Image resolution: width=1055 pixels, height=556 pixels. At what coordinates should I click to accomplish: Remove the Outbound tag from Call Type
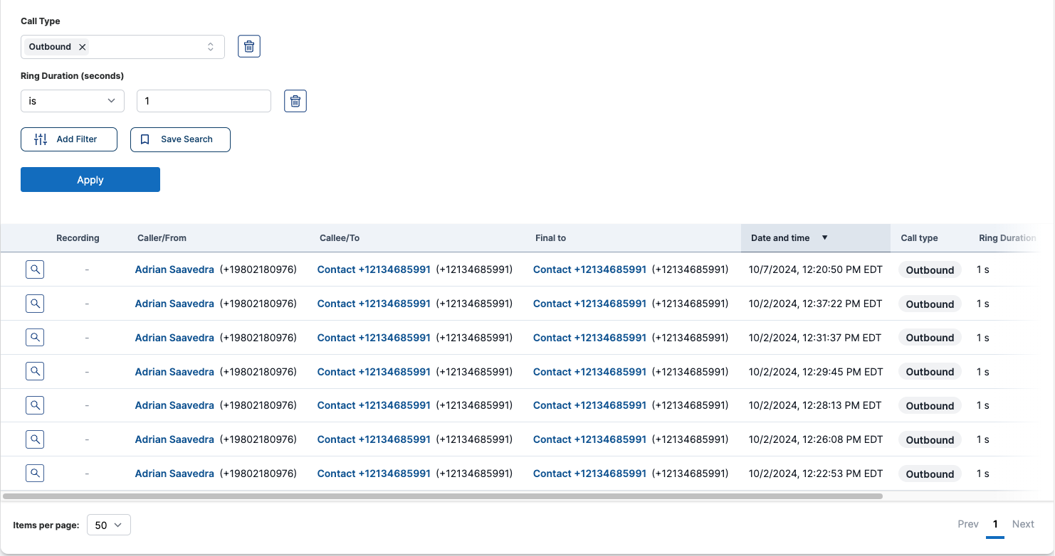point(83,47)
